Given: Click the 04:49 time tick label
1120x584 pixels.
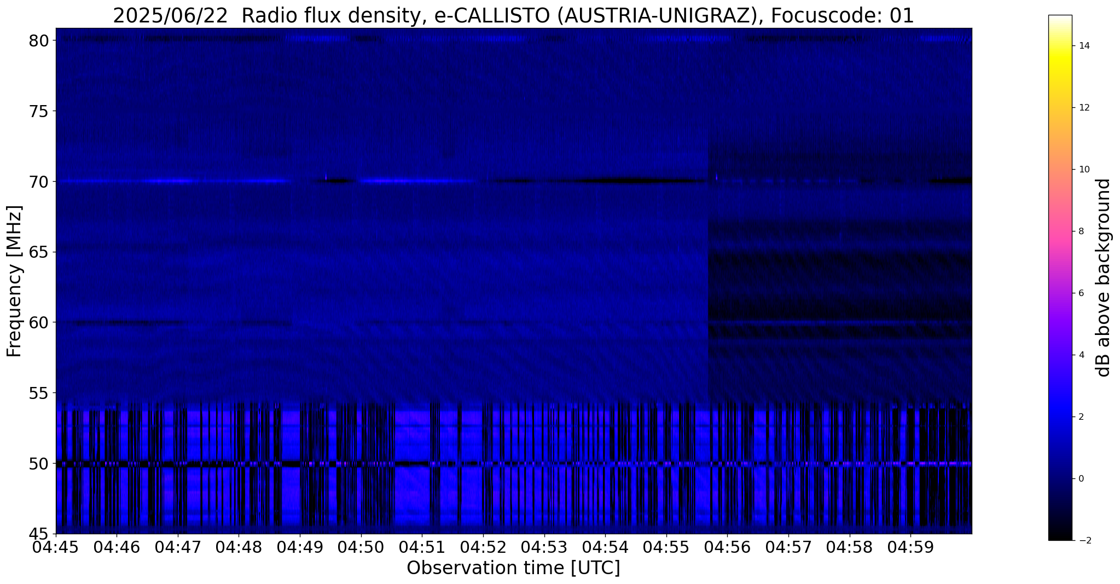Looking at the screenshot, I should click(300, 547).
